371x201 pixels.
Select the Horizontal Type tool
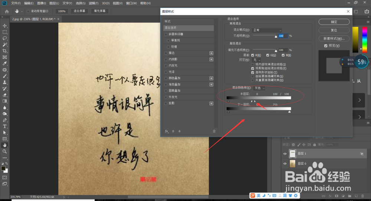click(5, 126)
